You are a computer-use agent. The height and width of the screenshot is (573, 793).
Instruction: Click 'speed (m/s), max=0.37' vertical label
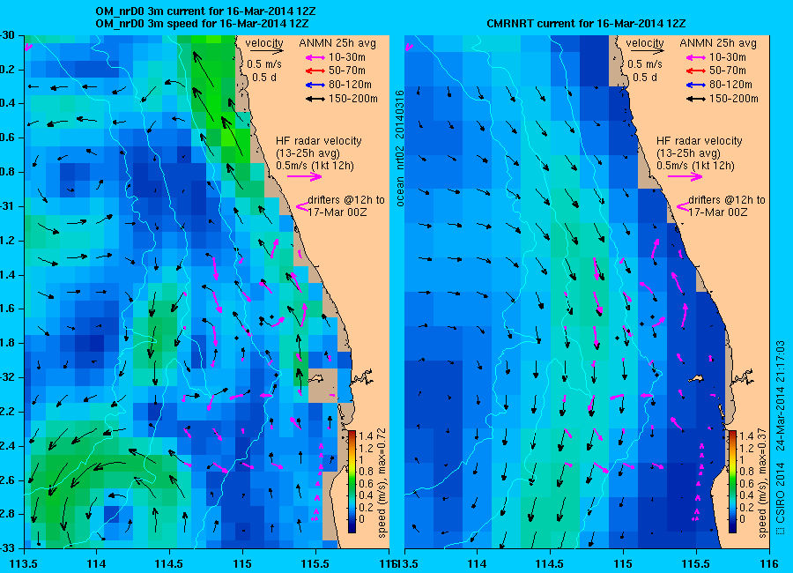763,483
